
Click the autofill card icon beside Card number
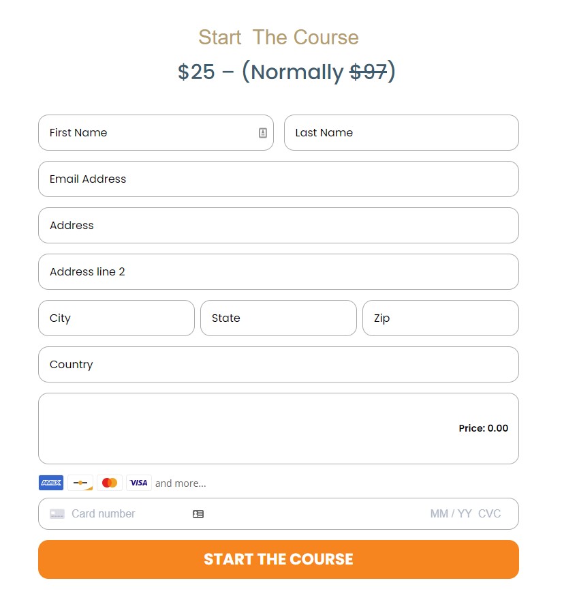198,514
